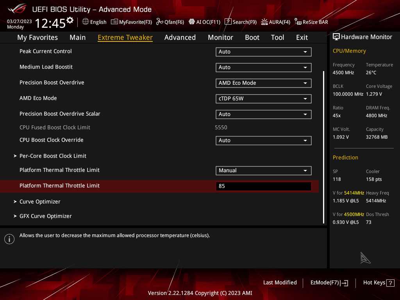
Task: Open Precision Boost Overdrive dropdown
Action: 264,83
